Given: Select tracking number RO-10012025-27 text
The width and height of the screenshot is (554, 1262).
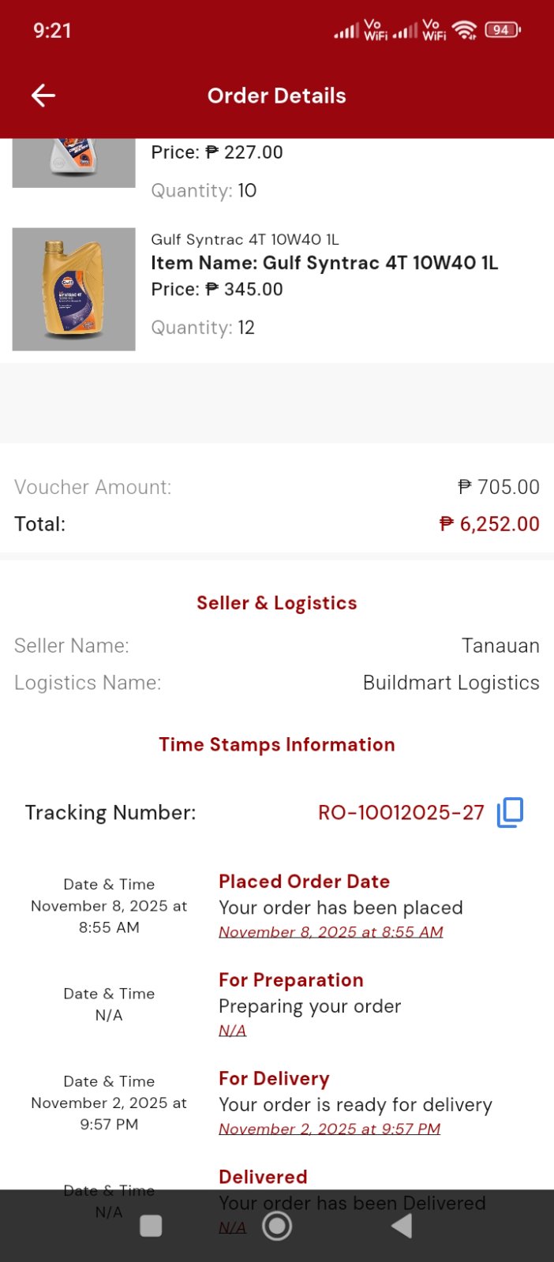Looking at the screenshot, I should [401, 813].
